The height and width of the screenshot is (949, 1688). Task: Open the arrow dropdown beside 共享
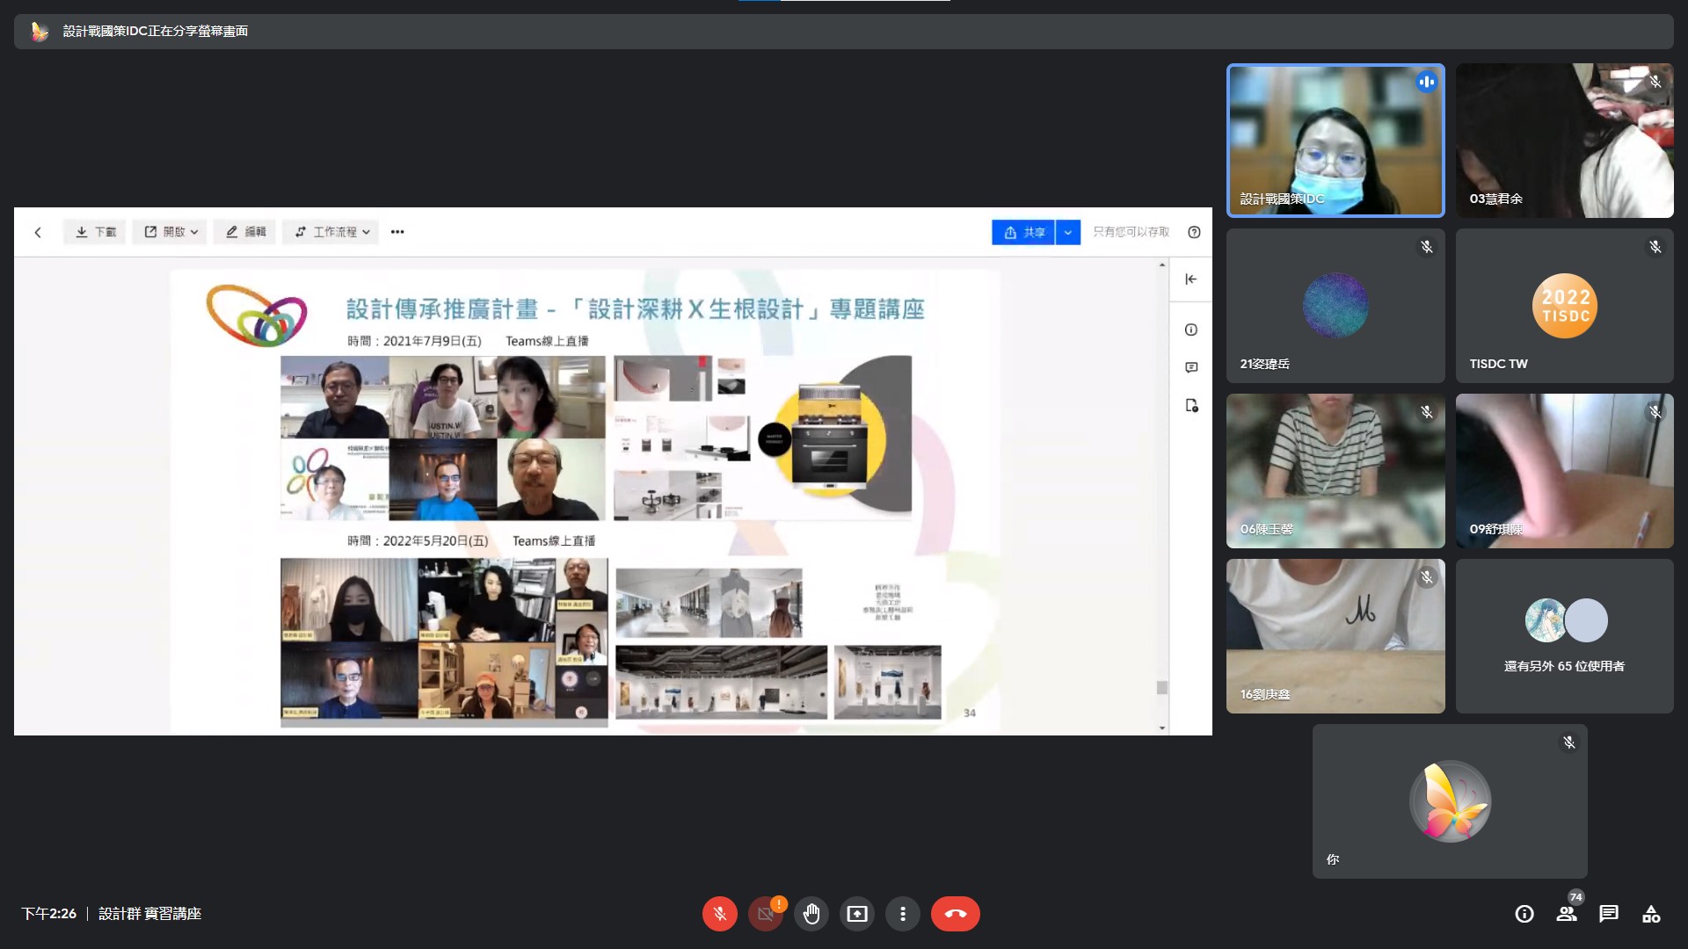(1068, 232)
